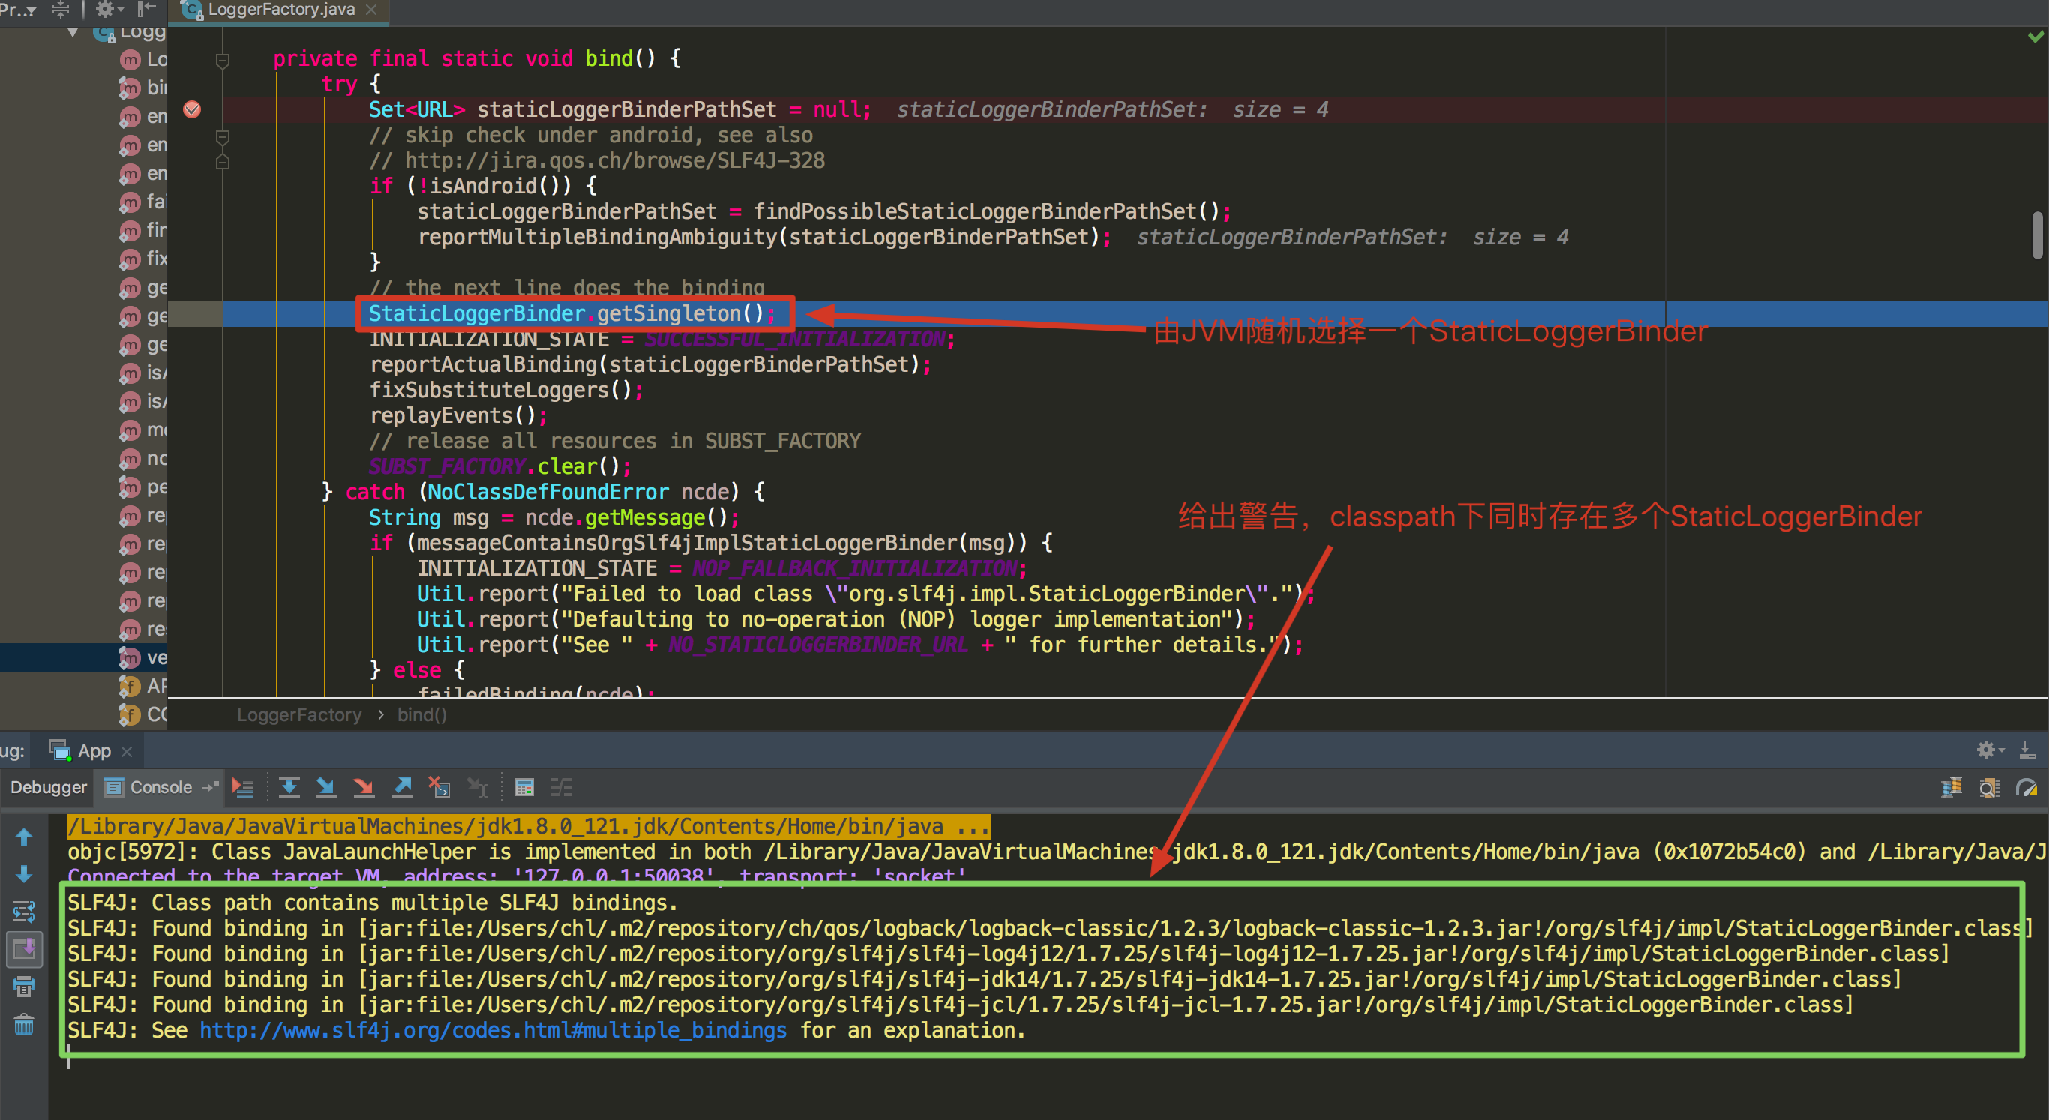
Task: Click the red Force Step Into icon
Action: [x=364, y=787]
